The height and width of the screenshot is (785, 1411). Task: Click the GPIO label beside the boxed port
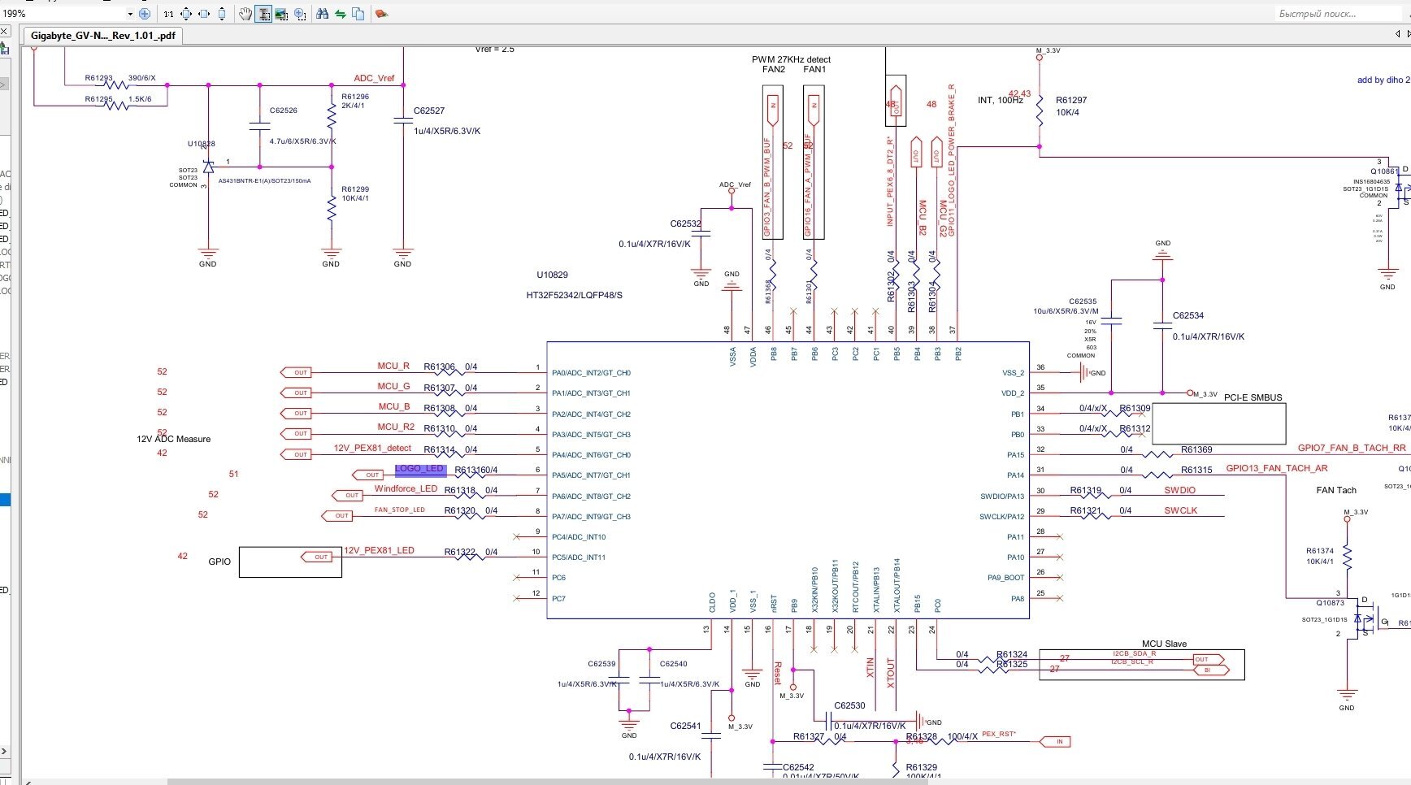tap(219, 562)
